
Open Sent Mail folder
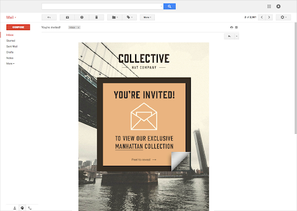coord(12,46)
